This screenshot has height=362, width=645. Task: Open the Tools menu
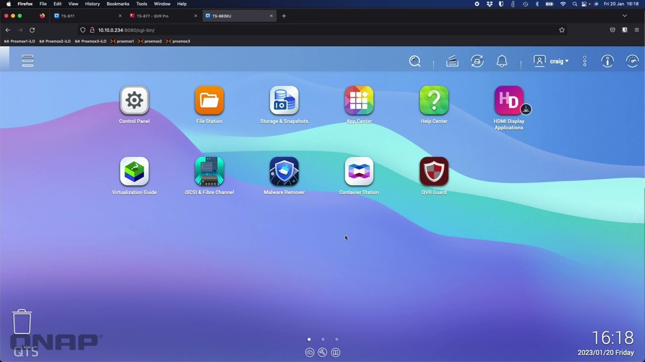tap(142, 4)
